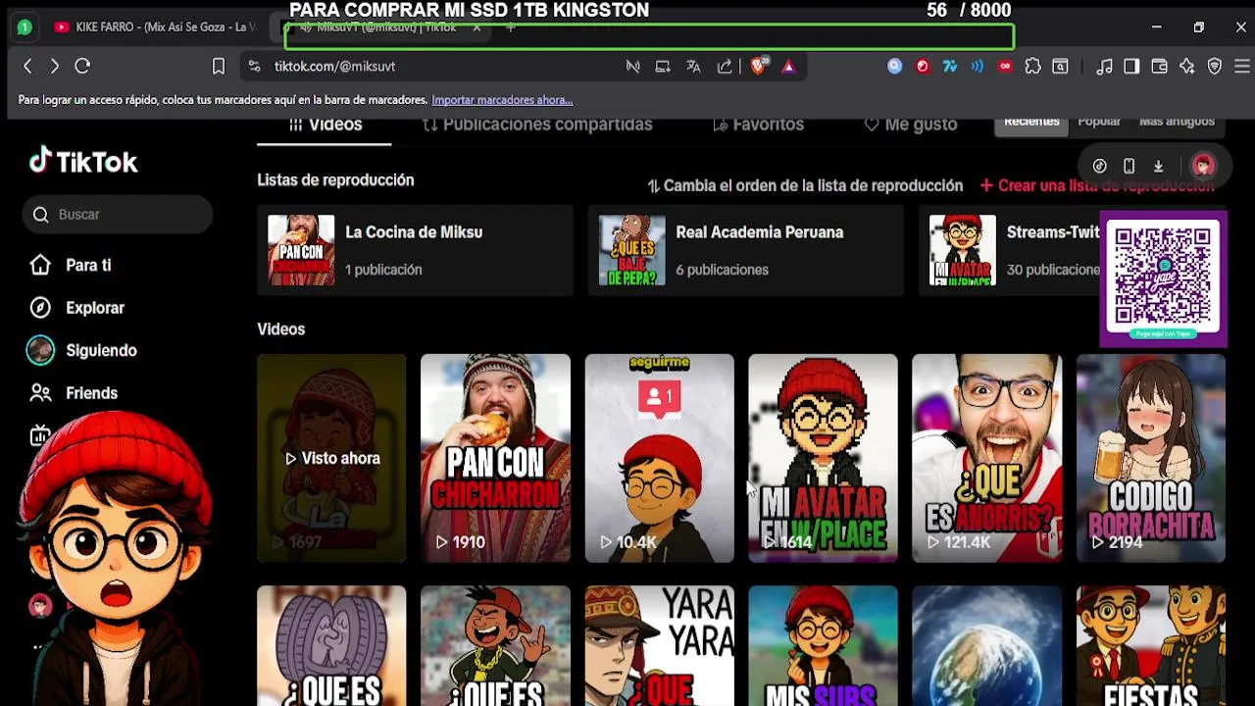Sort videos by Más antiguos
1255x706 pixels.
pos(1177,122)
